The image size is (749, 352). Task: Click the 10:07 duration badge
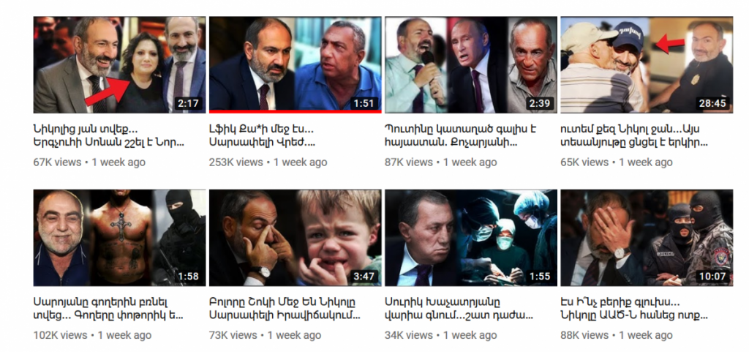point(712,276)
